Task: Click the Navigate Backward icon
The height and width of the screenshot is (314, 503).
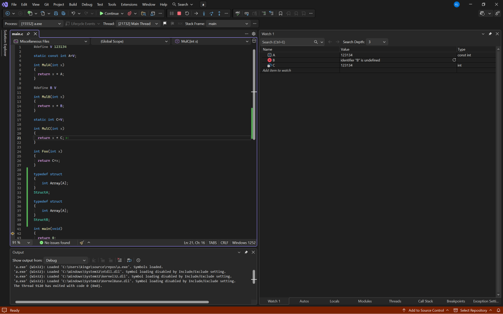Action: pyautogui.click(x=8, y=13)
